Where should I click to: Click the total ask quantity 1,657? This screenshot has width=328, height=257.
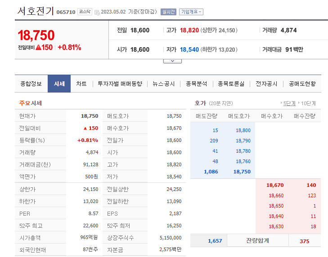215,241
